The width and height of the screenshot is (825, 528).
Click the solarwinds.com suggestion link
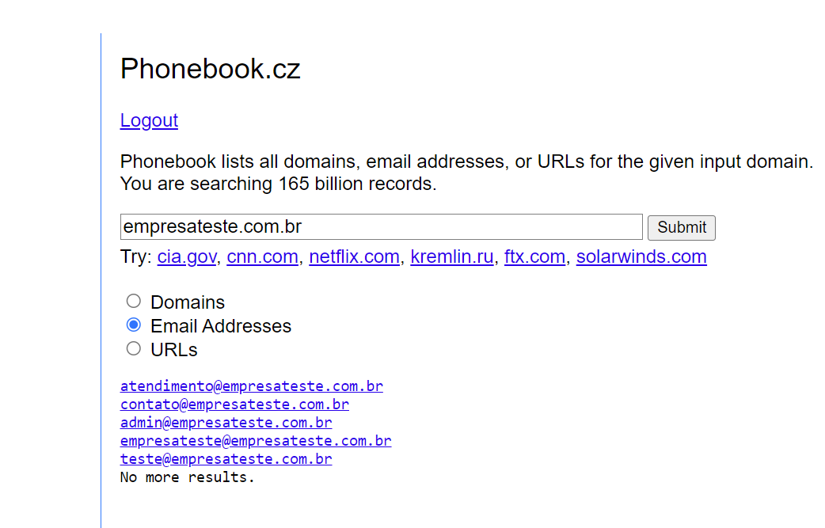tap(641, 256)
